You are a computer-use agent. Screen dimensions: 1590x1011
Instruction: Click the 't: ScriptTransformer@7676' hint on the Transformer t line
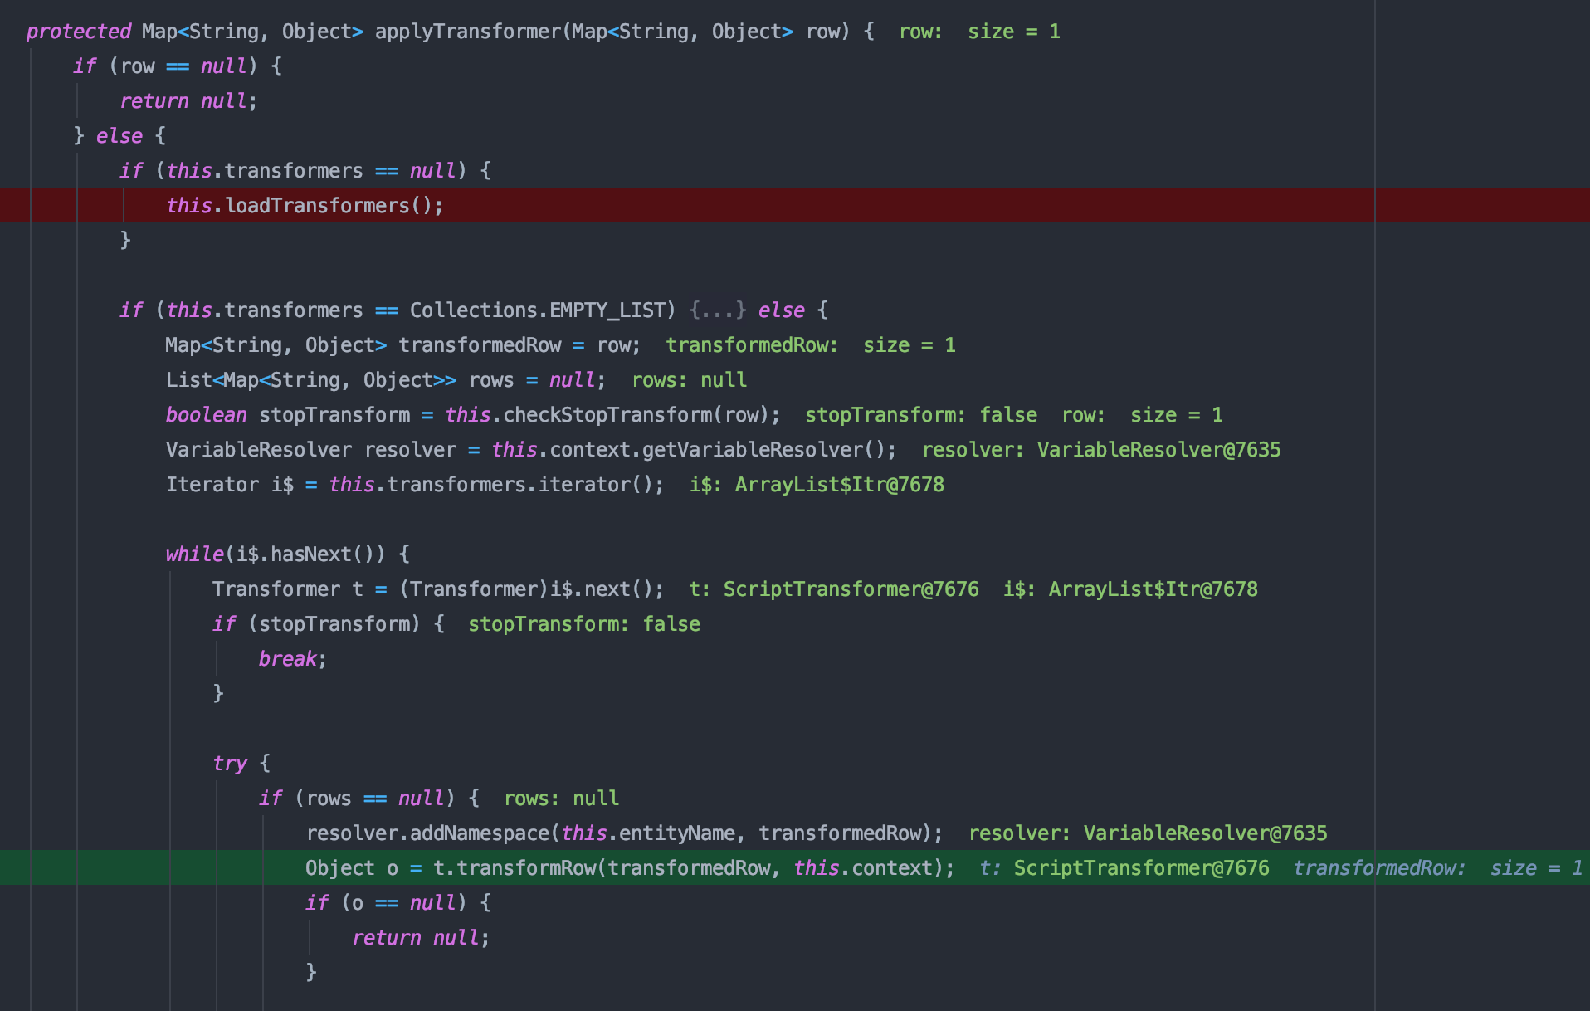point(833,589)
